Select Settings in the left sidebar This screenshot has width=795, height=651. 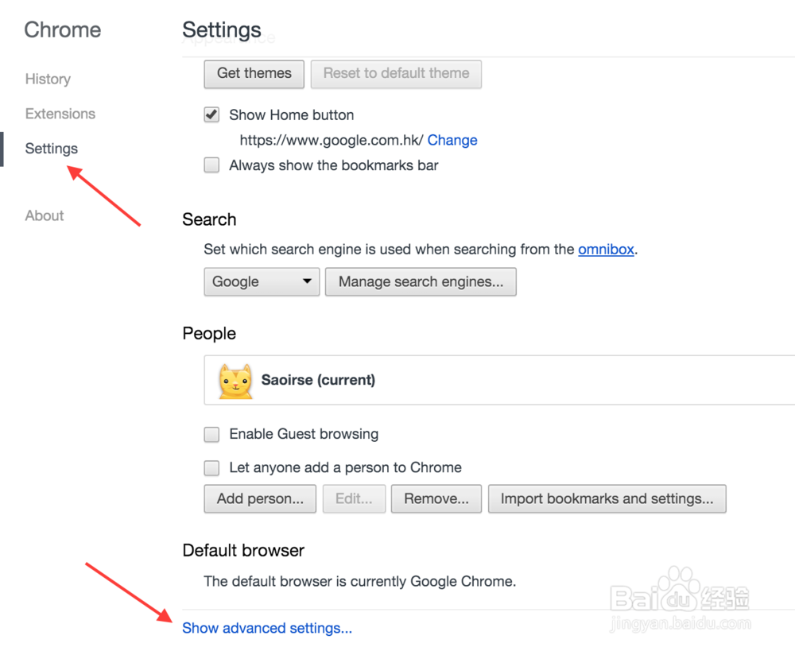point(51,149)
